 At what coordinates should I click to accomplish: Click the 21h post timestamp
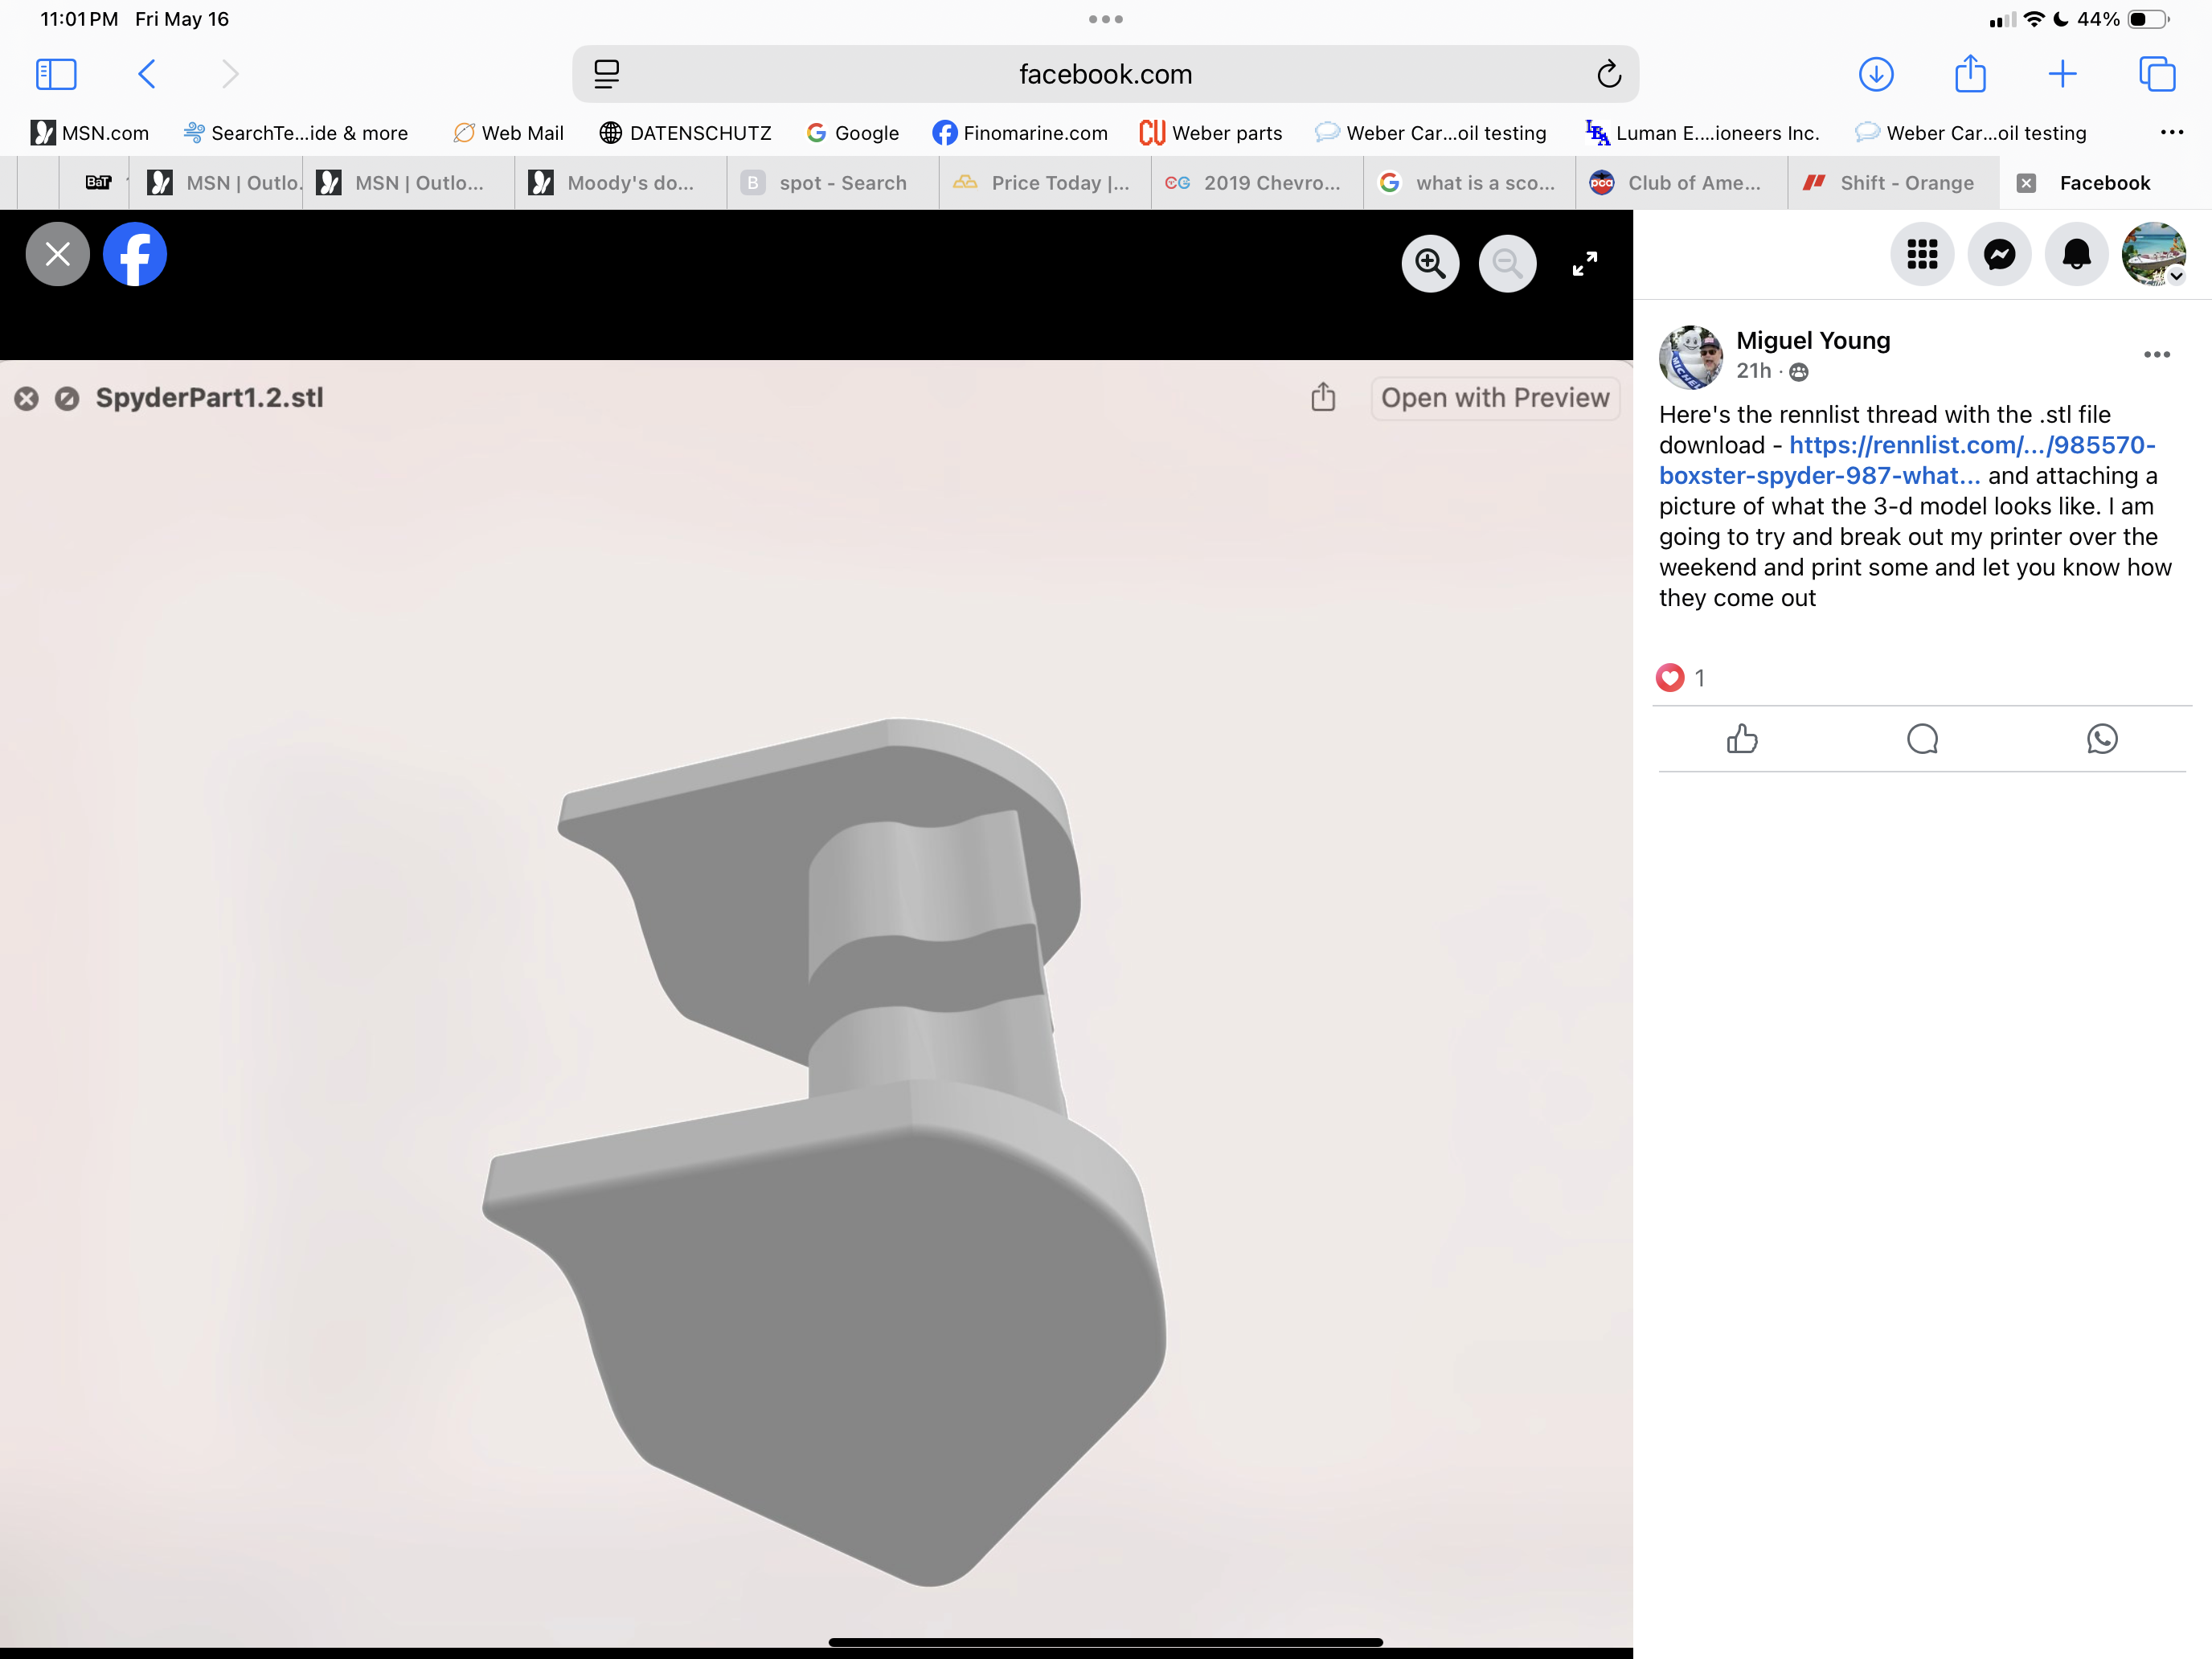(1753, 371)
